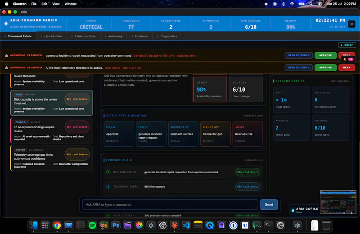The image size is (360, 234).
Task: Open the View menu
Action: [56, 4]
